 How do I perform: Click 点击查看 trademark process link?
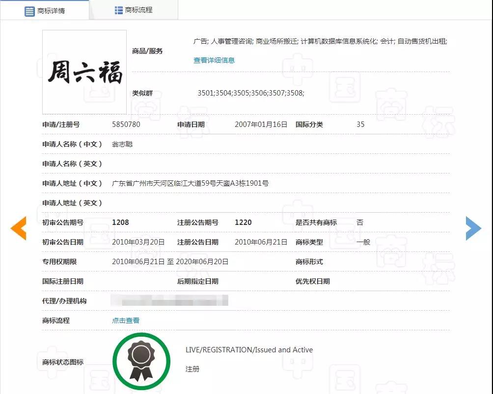pyautogui.click(x=126, y=320)
